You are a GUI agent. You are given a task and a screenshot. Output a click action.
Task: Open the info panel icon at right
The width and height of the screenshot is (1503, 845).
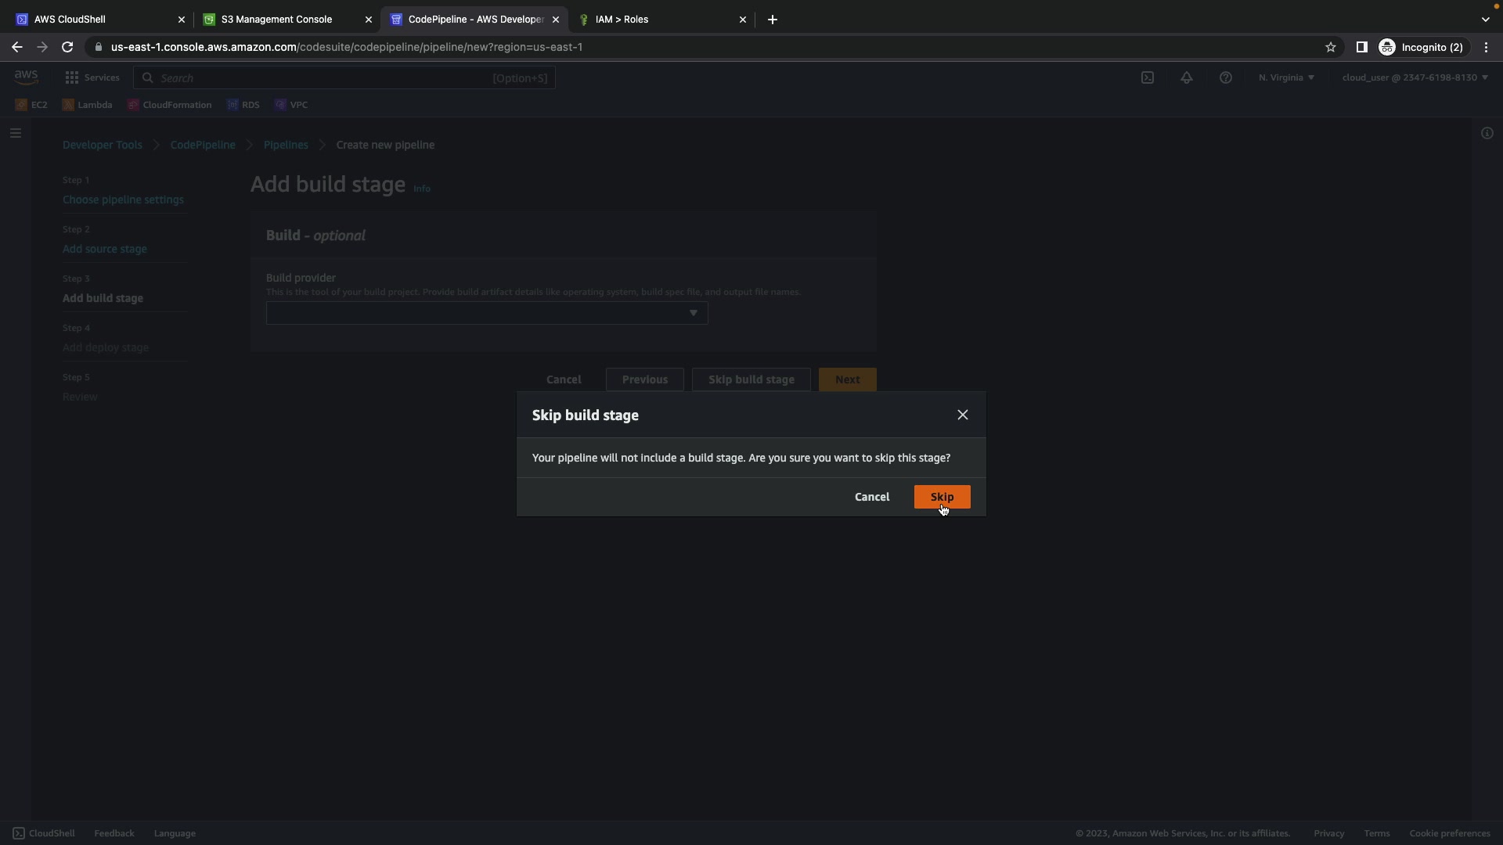click(1487, 133)
